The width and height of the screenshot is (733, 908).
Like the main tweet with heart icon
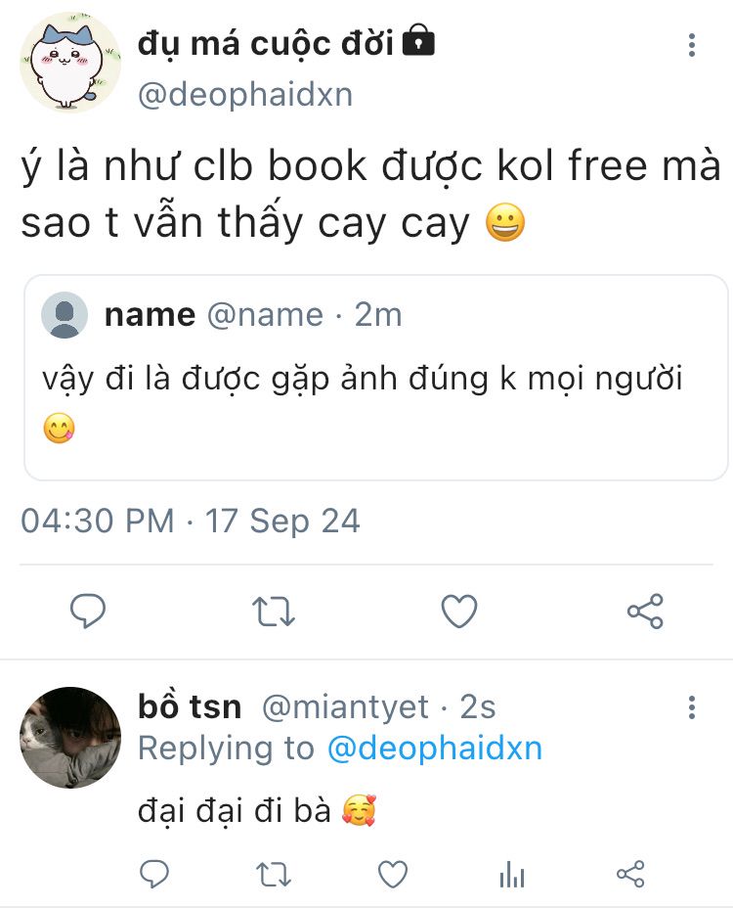point(459,611)
